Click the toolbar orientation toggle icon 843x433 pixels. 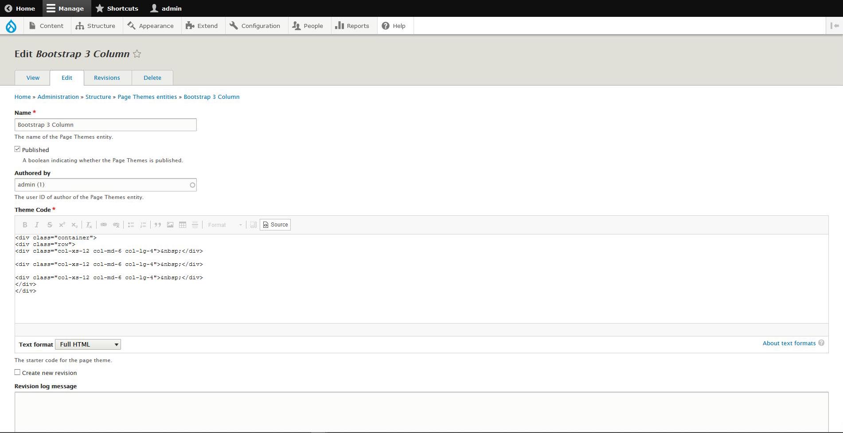click(835, 26)
